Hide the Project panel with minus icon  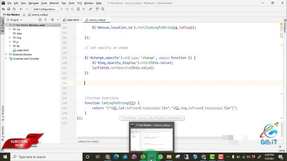coord(58,20)
